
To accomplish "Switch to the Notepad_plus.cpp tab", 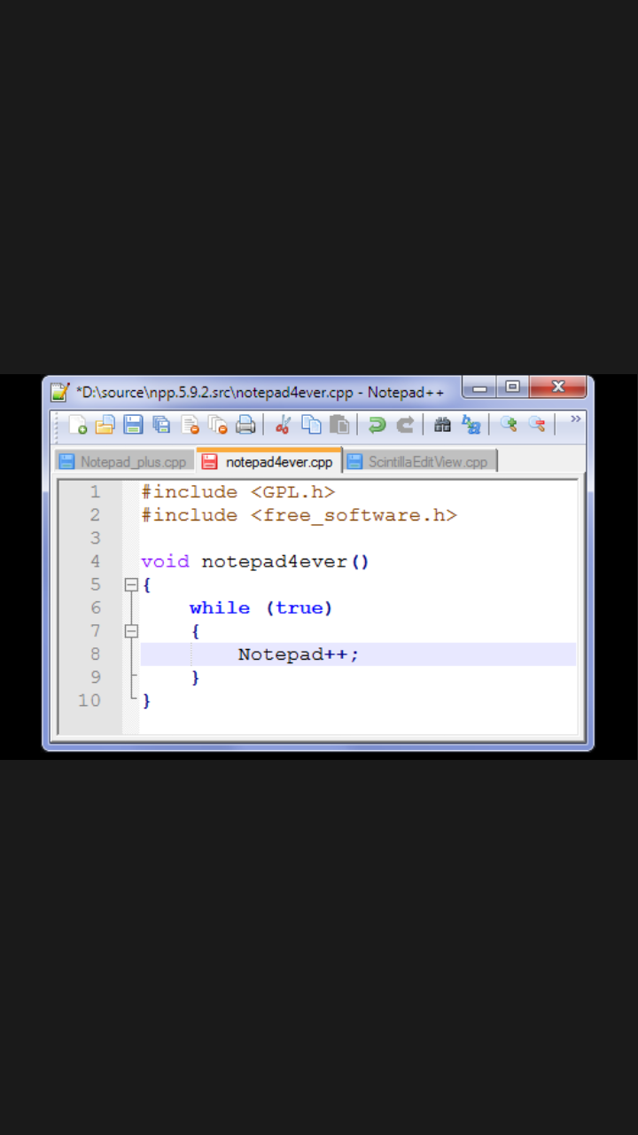I will click(124, 461).
